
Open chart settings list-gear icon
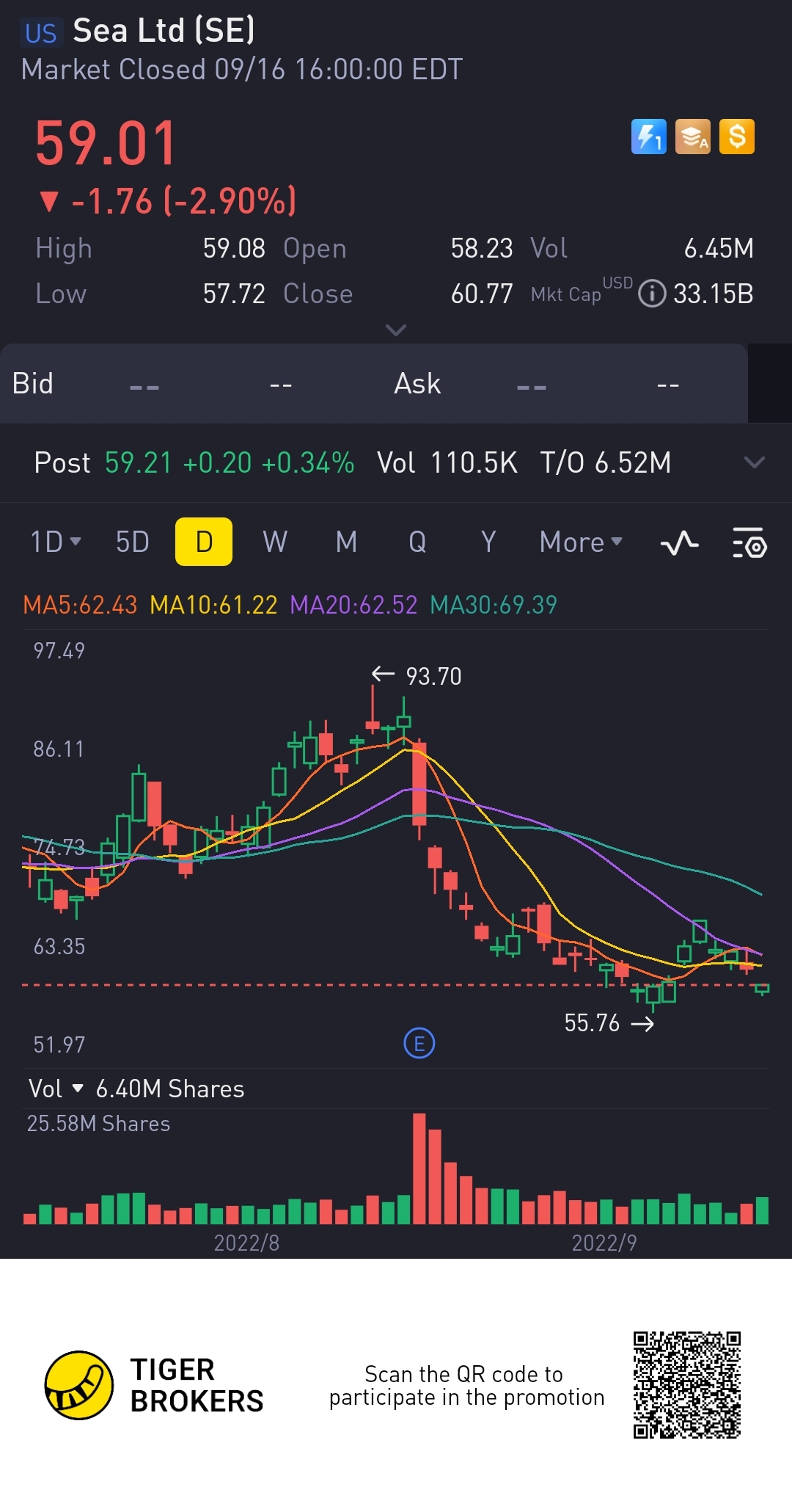[749, 543]
